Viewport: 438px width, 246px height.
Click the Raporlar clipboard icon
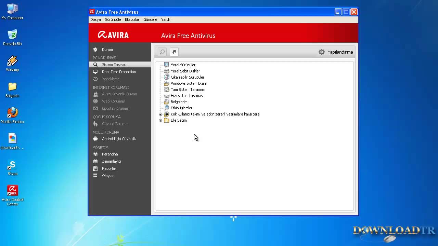(x=95, y=168)
